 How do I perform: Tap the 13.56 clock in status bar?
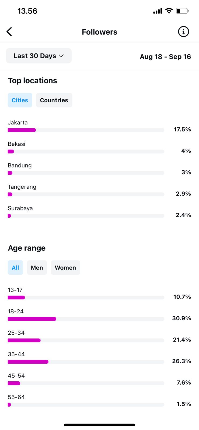coord(27,11)
